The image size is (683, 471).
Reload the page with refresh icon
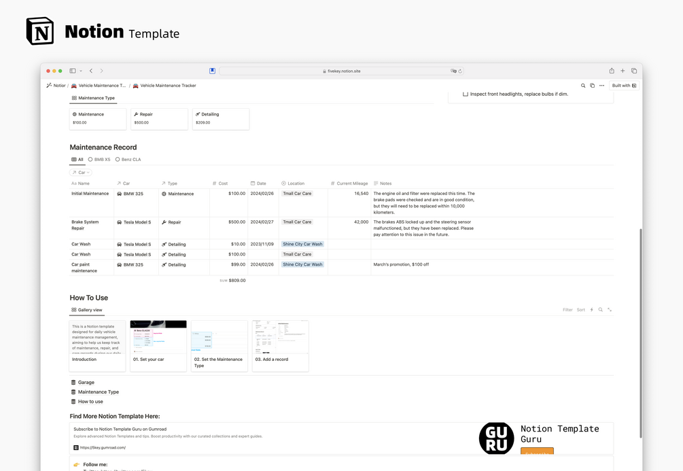[x=460, y=71]
